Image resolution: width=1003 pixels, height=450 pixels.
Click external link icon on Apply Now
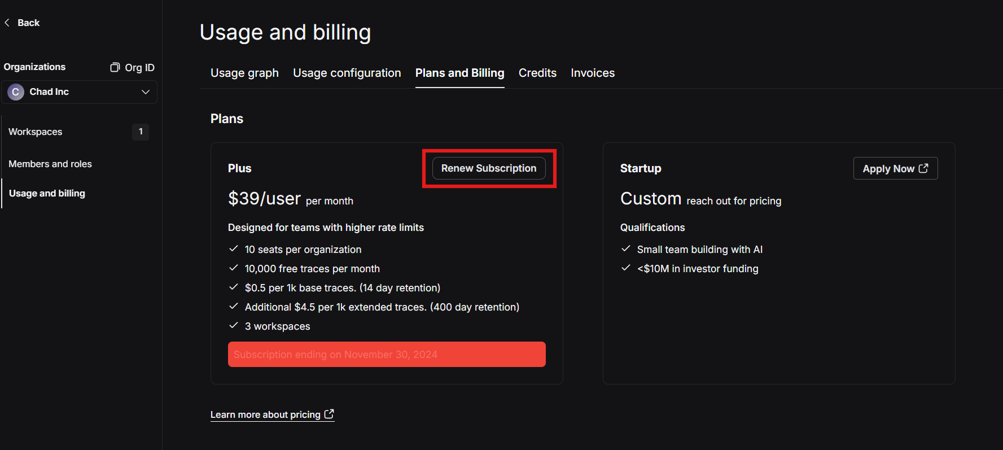click(x=923, y=168)
